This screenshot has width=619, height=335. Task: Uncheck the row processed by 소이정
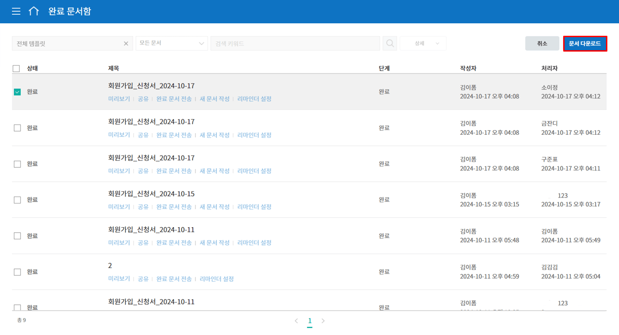(17, 92)
